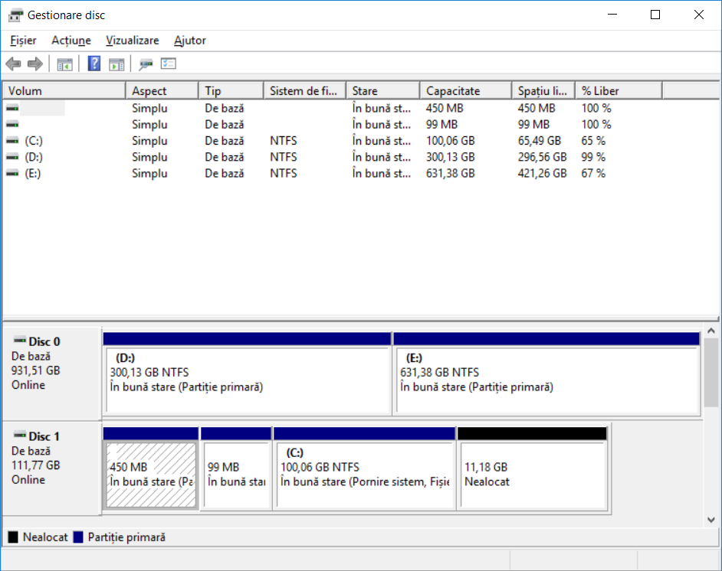
Task: Click the 111,77 GB size under Disc 1
Action: point(35,465)
